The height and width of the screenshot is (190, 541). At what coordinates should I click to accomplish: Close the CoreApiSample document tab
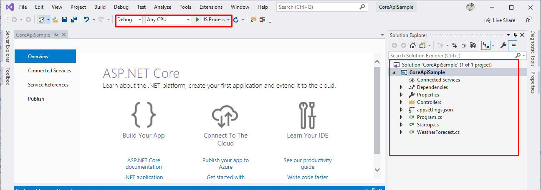click(x=64, y=35)
